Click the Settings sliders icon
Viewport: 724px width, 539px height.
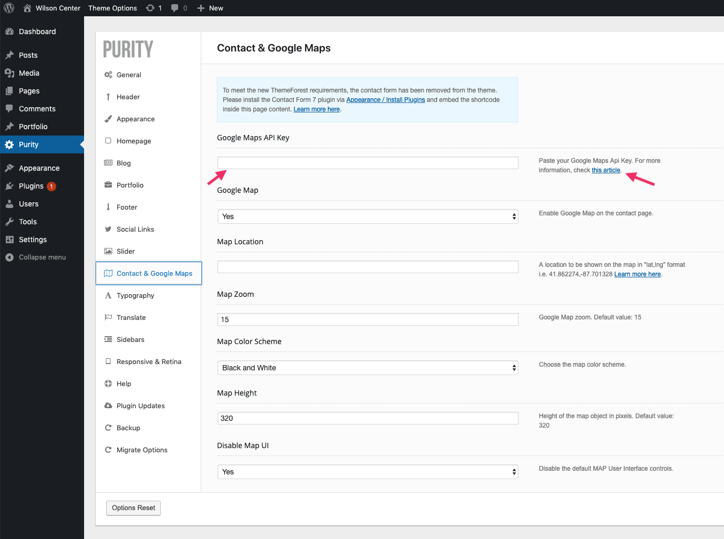tap(9, 240)
